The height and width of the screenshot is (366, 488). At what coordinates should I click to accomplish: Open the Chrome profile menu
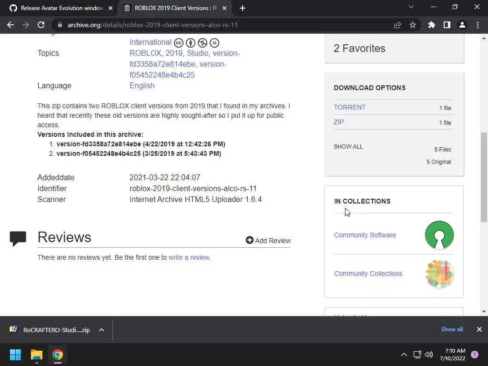462,25
